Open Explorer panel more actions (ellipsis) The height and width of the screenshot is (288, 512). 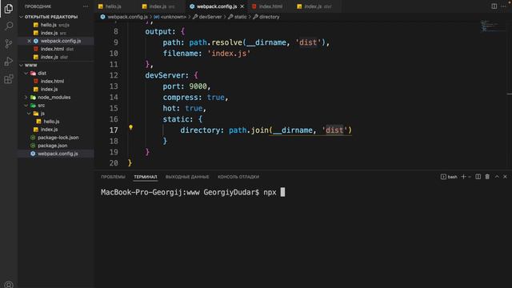pyautogui.click(x=86, y=6)
